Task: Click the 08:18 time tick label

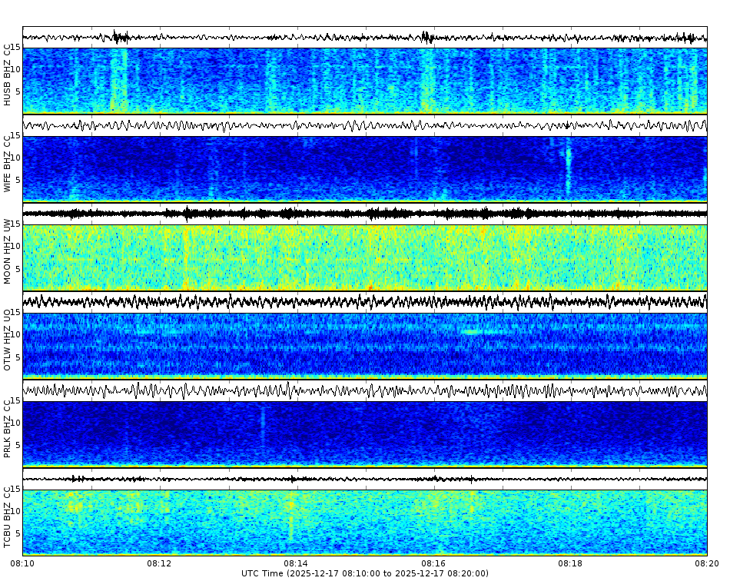Action: 572,563
